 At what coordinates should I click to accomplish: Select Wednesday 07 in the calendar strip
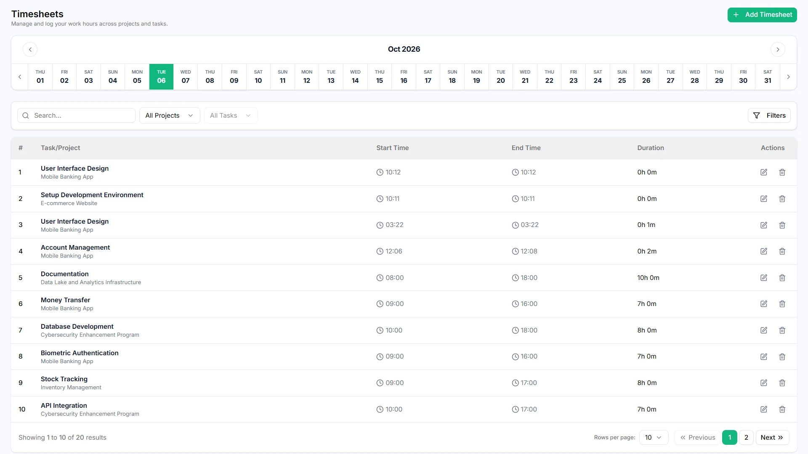coord(186,77)
